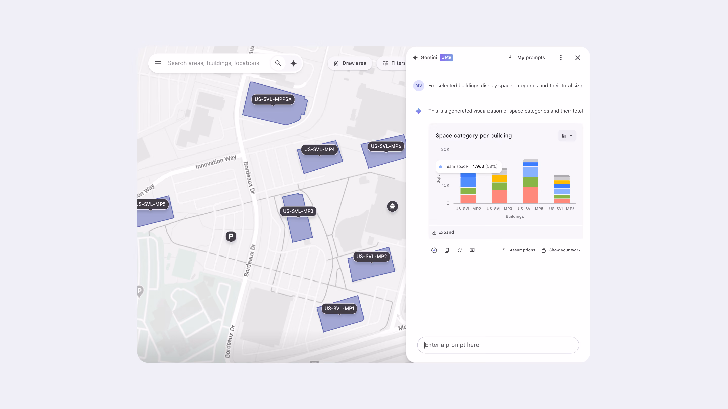Select the US-SVL-MP6 building label on map
This screenshot has width=728, height=409.
[x=386, y=146]
